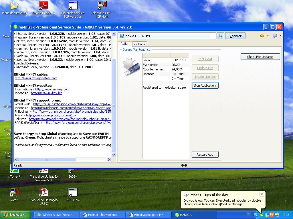Open Manual de Utilização Siemens SST icon

[43, 175]
